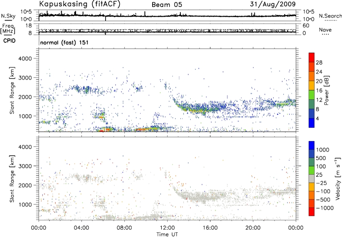
Task: Click the "16" tick on Power colorbar
Action: click(x=319, y=91)
